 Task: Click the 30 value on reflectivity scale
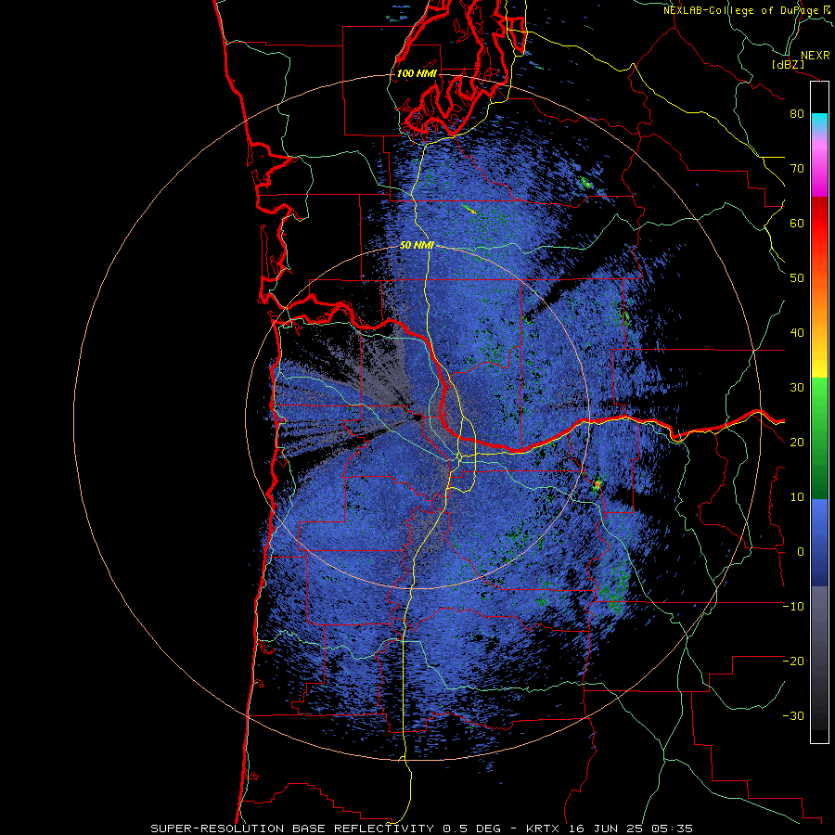tap(797, 388)
